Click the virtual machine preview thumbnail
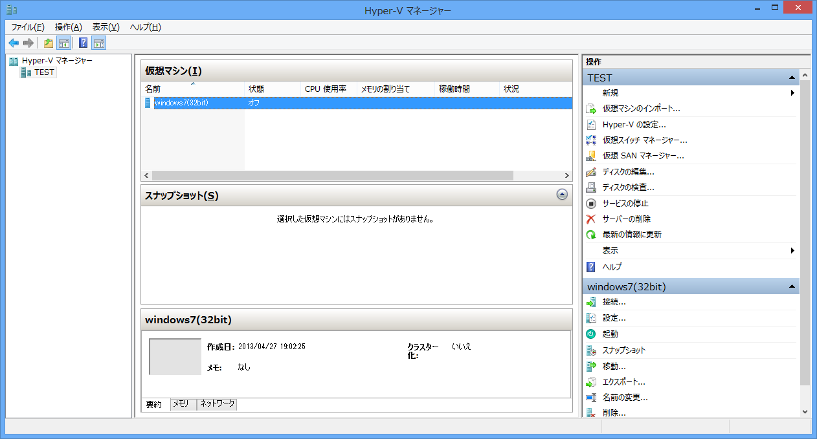Screen dimensions: 817x439 pyautogui.click(x=175, y=356)
